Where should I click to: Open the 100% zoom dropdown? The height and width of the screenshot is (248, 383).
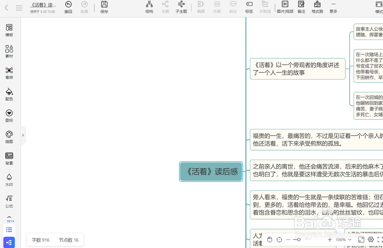click(343, 240)
